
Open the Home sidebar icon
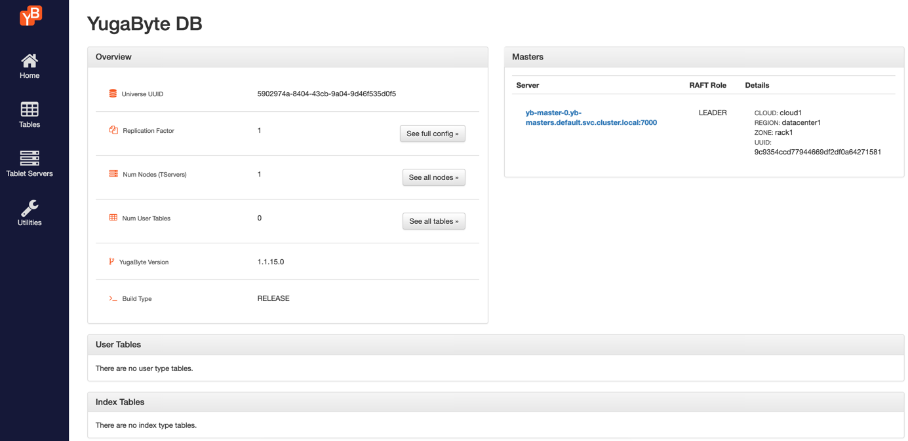coord(30,61)
